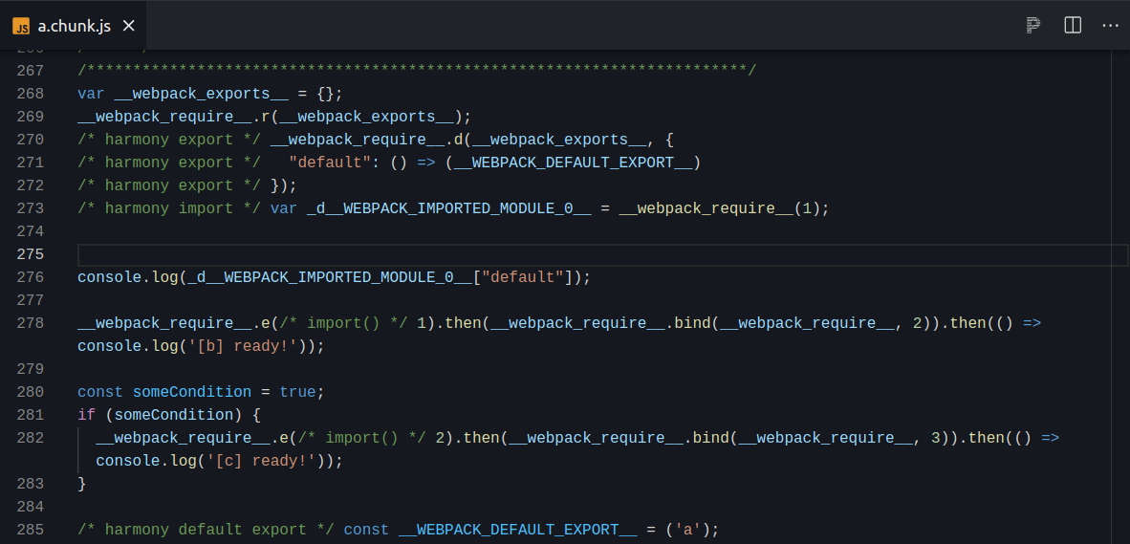Click the P-shaped icon in editor toolbar
This screenshot has width=1130, height=544.
click(1032, 26)
